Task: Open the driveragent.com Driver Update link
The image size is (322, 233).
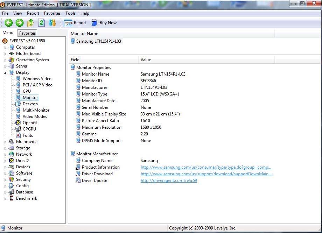Action: point(169,181)
